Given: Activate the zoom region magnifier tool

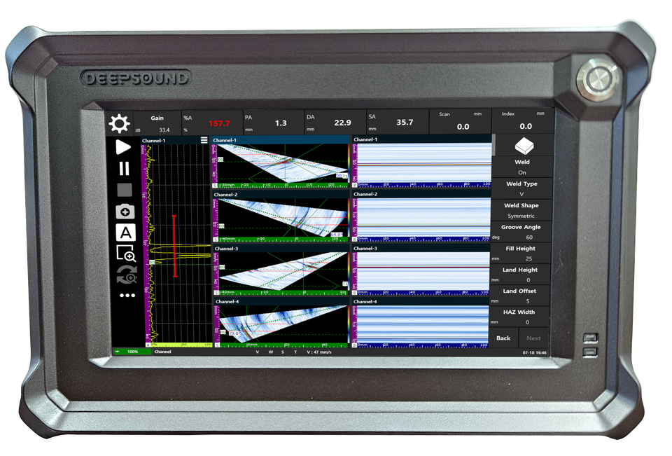Looking at the screenshot, I should [126, 253].
